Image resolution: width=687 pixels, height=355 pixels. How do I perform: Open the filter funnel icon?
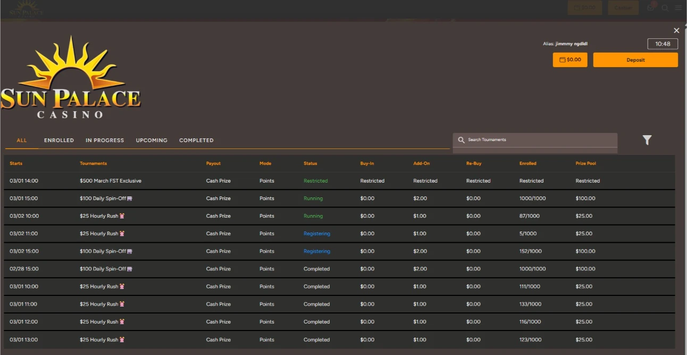pos(647,140)
